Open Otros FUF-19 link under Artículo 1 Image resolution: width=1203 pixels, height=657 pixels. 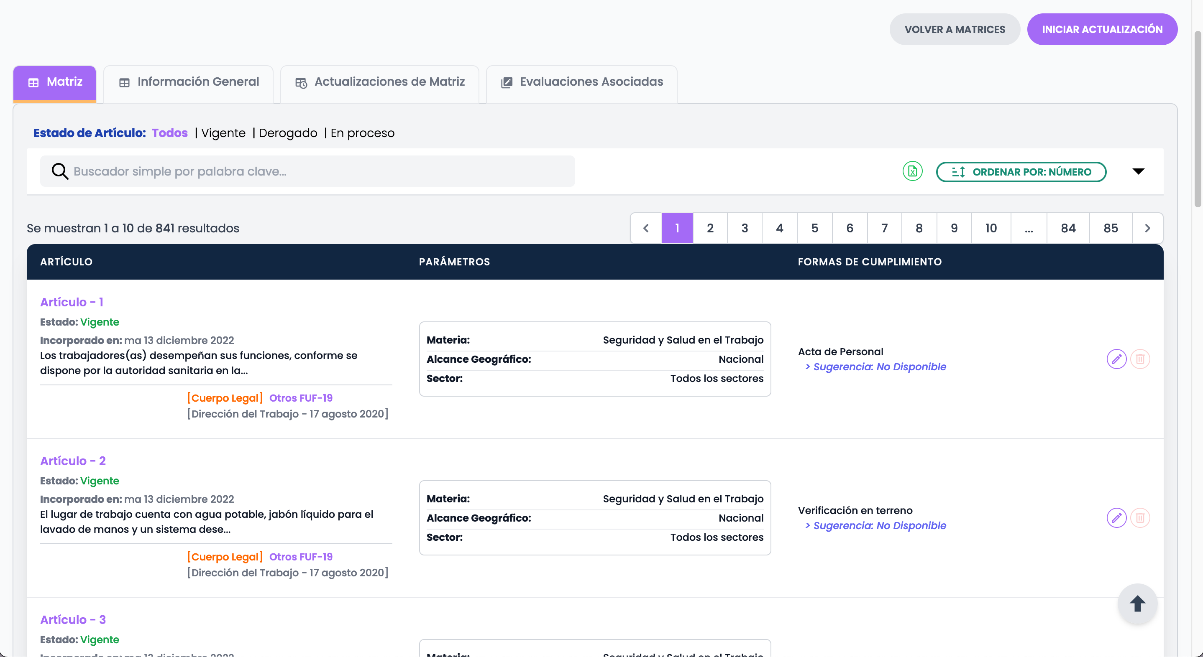coord(301,398)
